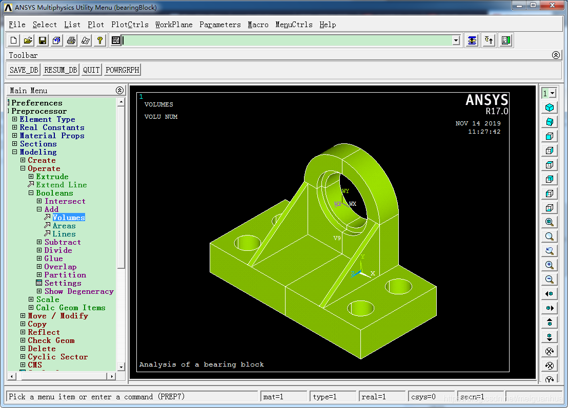Click Main Menu horizontal scroll right arrow
Viewport: 568px width, 408px height.
pos(112,377)
